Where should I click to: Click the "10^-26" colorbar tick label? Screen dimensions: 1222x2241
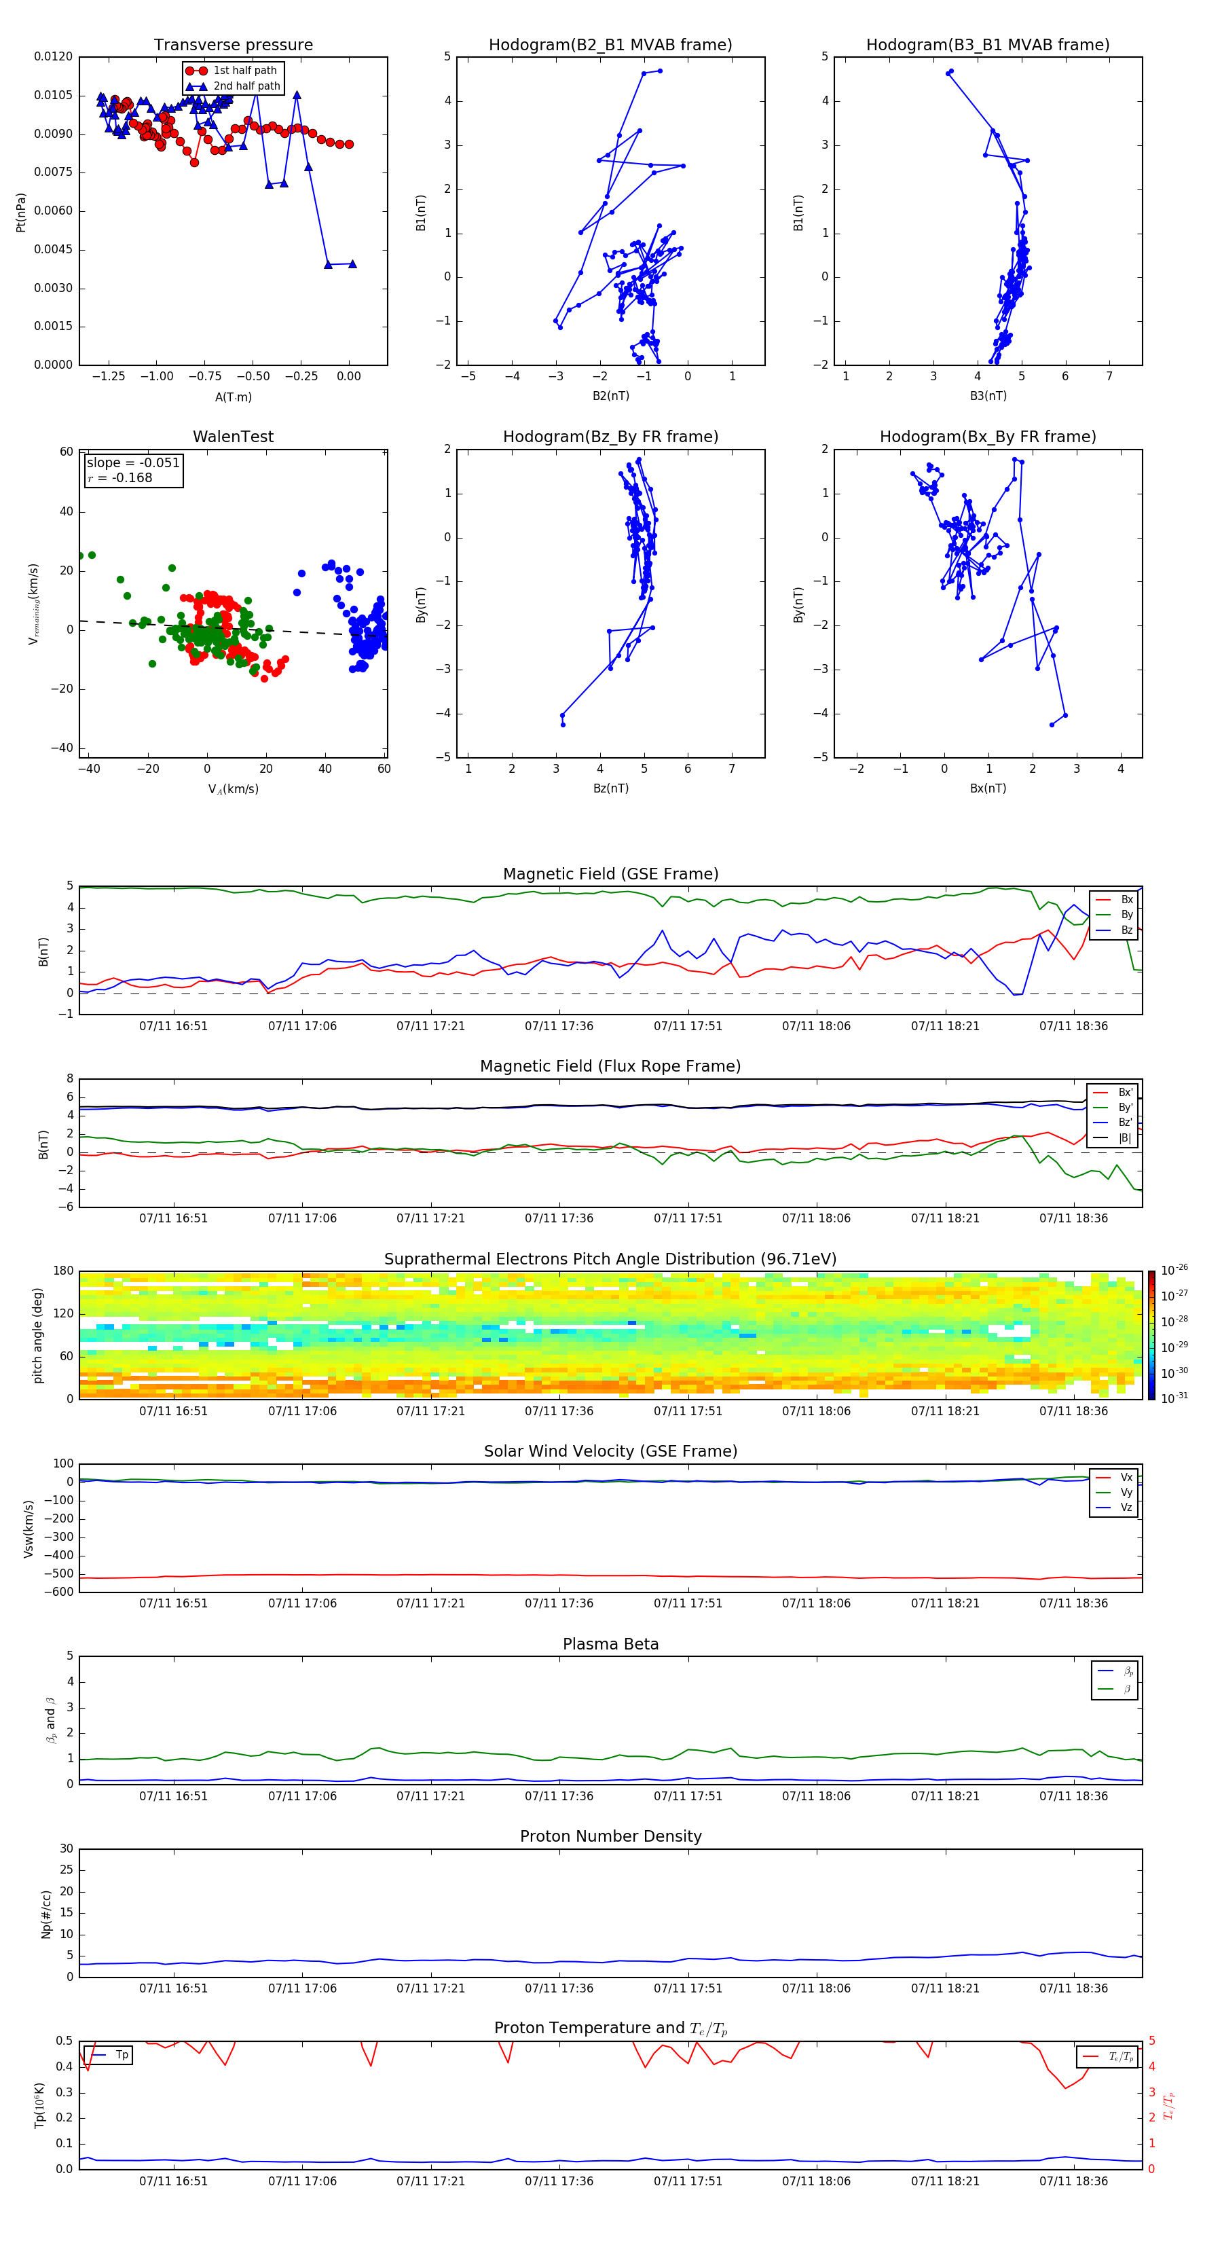click(x=1174, y=1270)
